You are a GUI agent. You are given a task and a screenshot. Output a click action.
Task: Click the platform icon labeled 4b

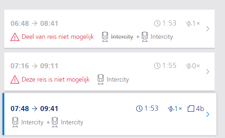coord(191,109)
